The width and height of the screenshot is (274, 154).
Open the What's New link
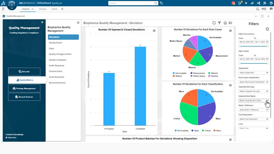11,137
